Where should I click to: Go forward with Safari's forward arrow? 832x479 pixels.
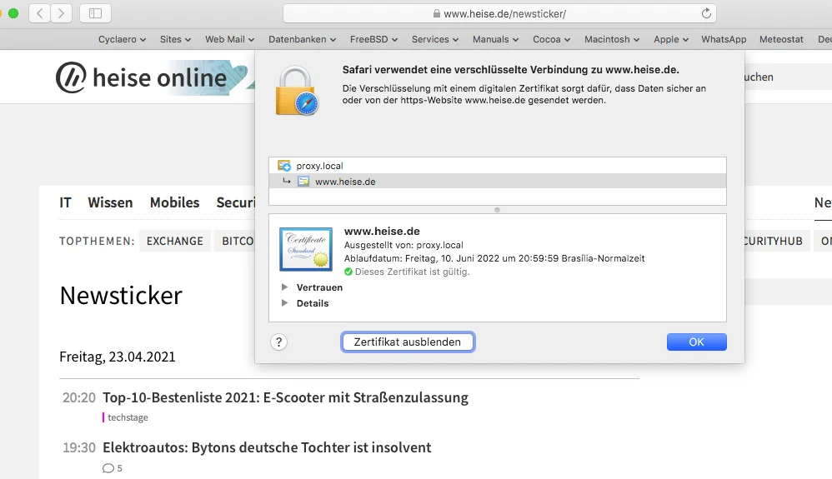click(x=62, y=13)
